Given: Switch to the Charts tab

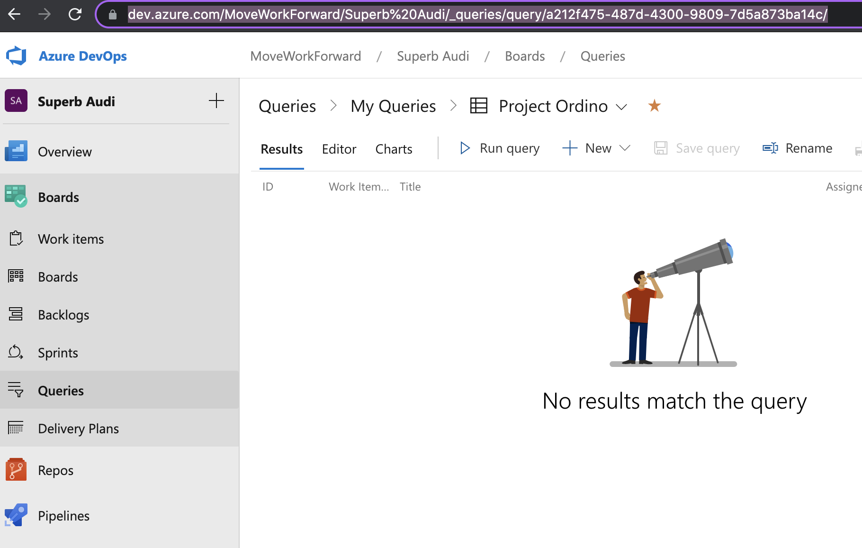Looking at the screenshot, I should pyautogui.click(x=394, y=149).
